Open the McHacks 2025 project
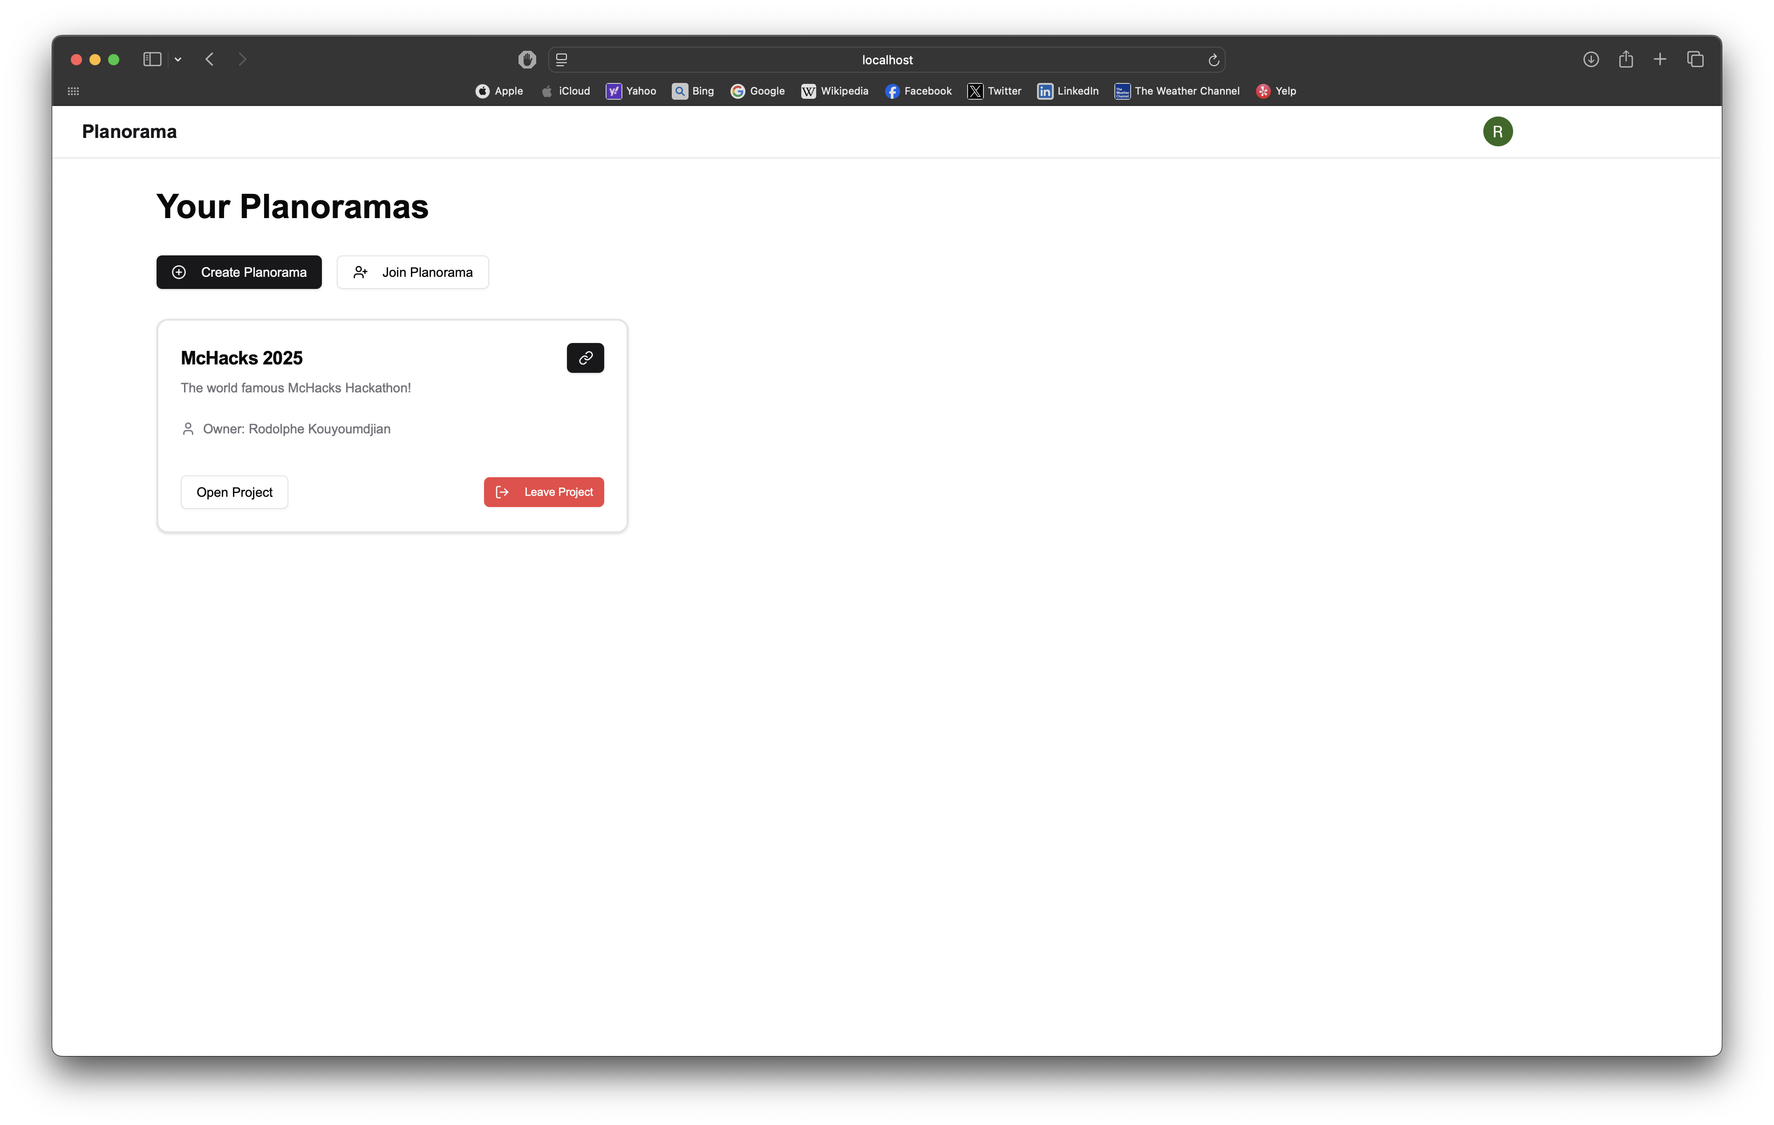The width and height of the screenshot is (1774, 1125). [234, 492]
